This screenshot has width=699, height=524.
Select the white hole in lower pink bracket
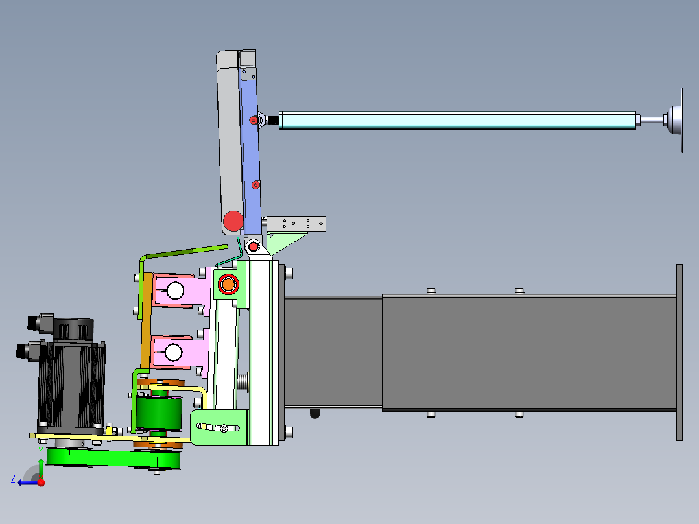(x=173, y=352)
